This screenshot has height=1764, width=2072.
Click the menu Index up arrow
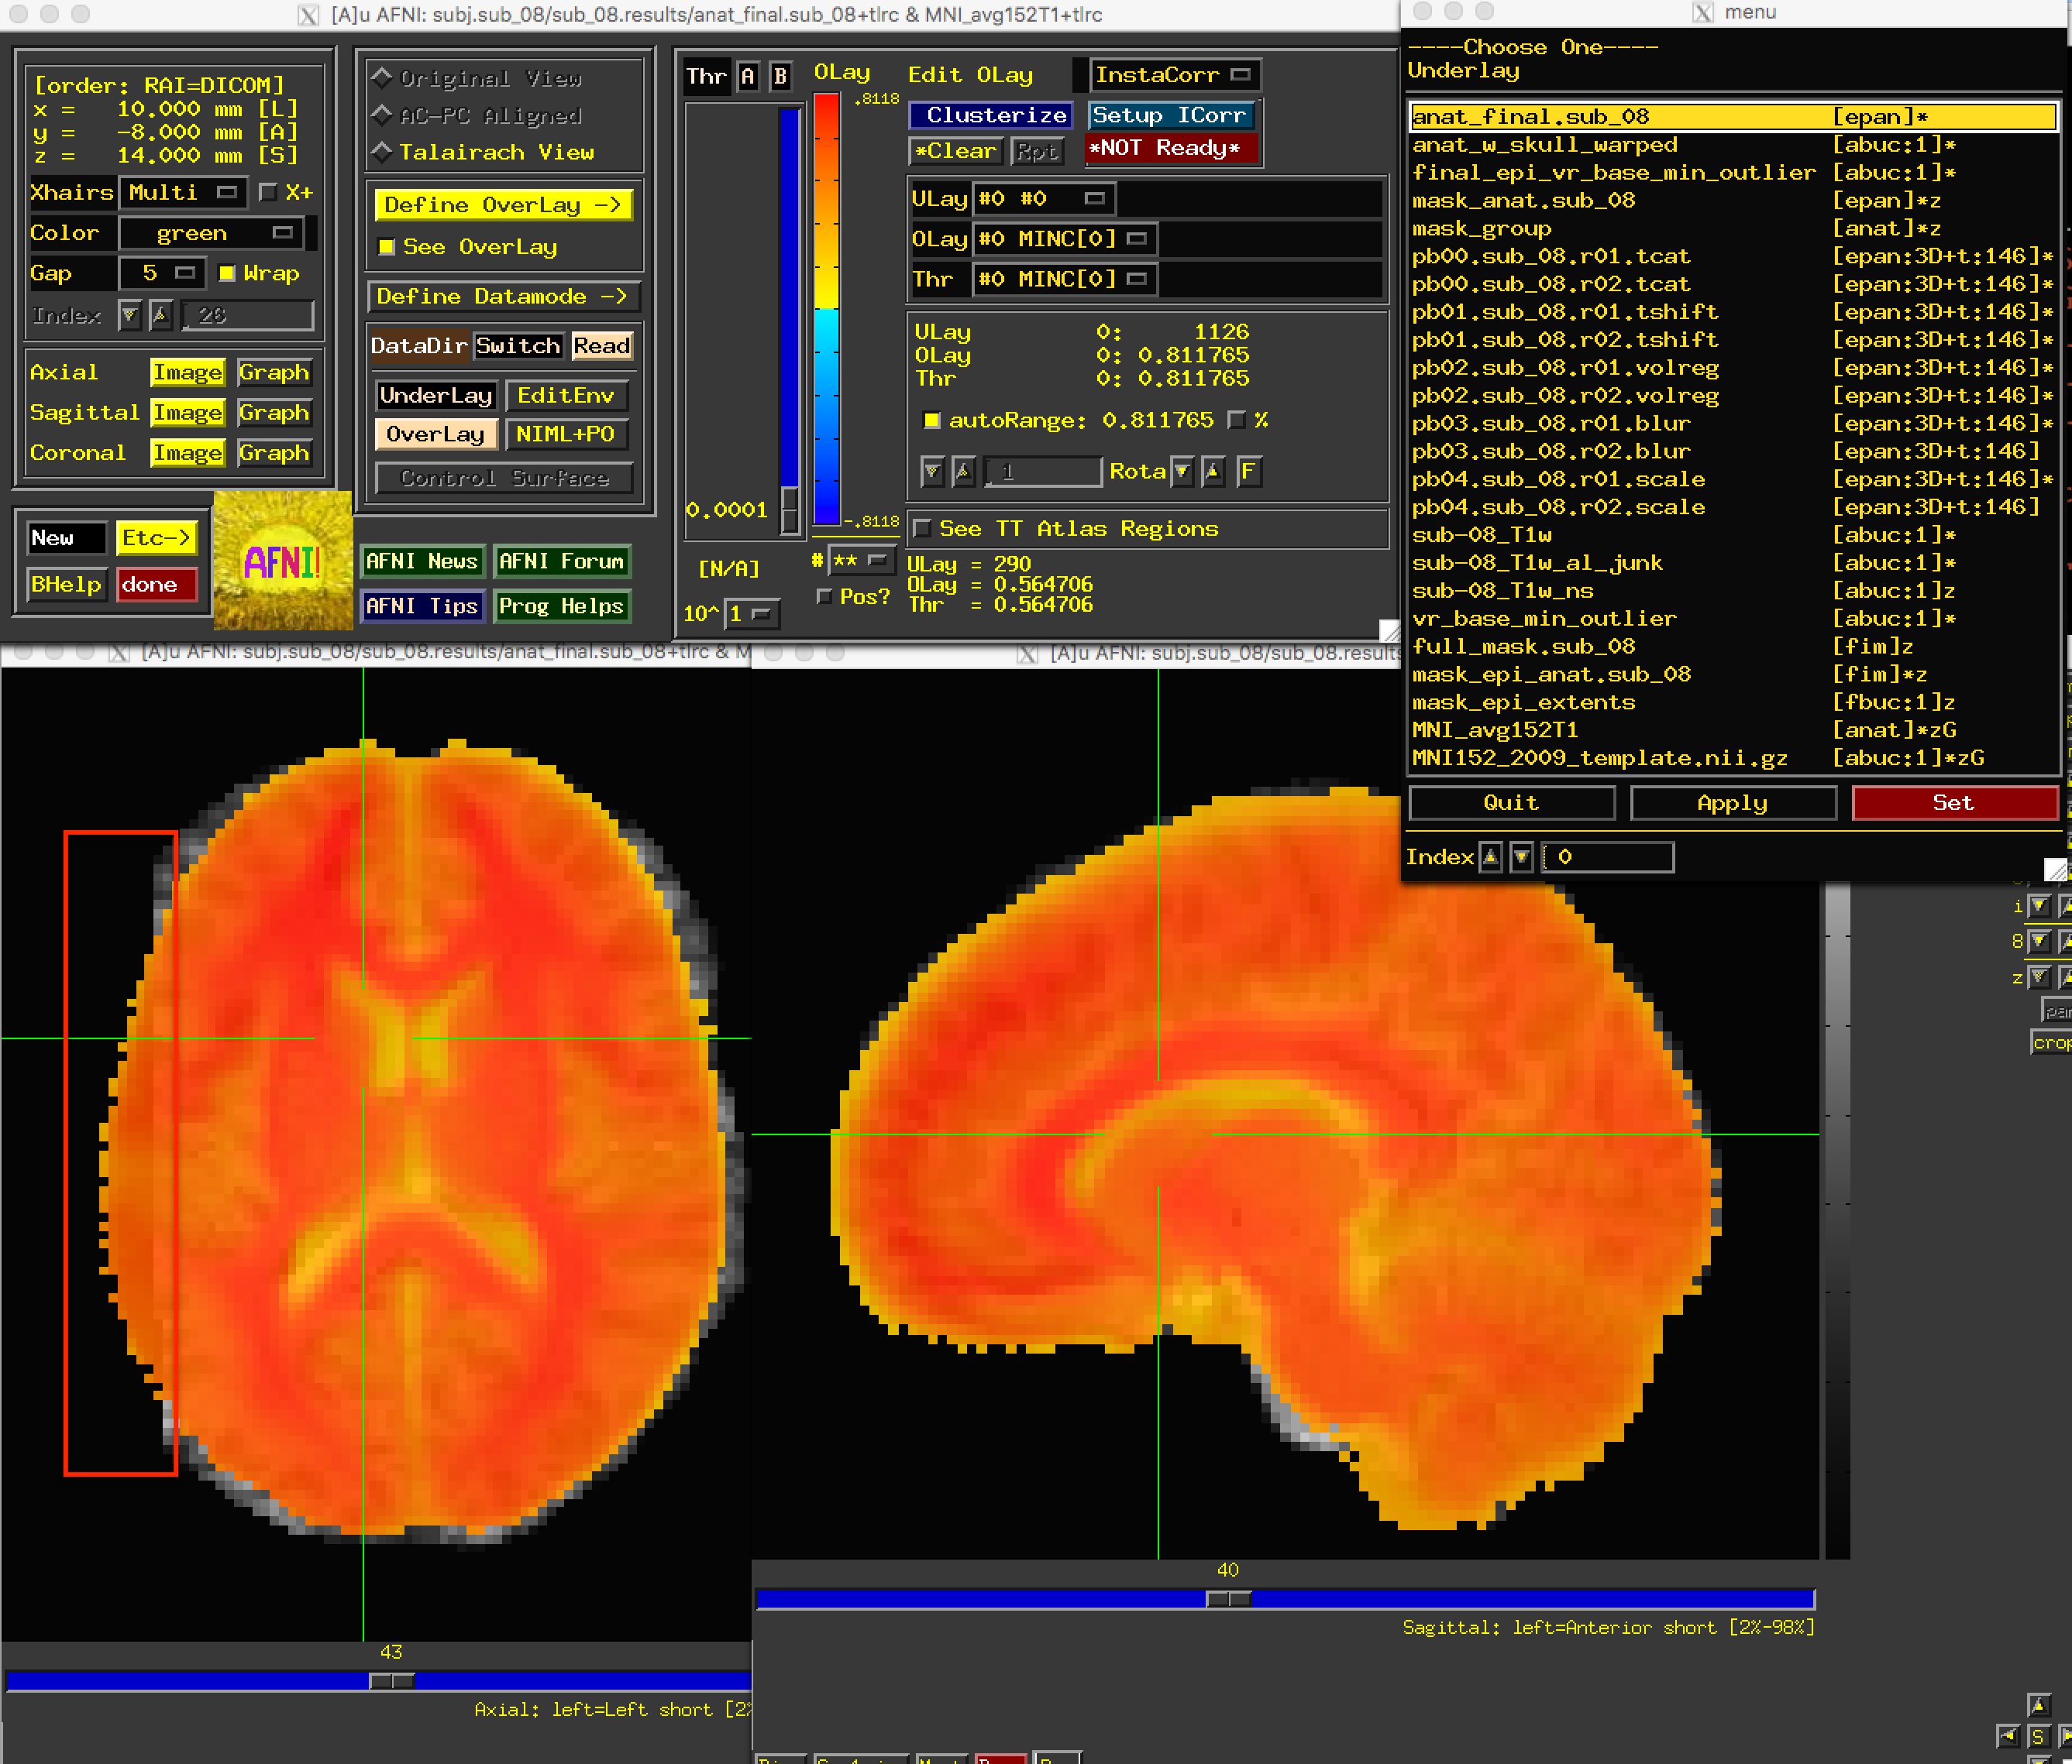1490,856
